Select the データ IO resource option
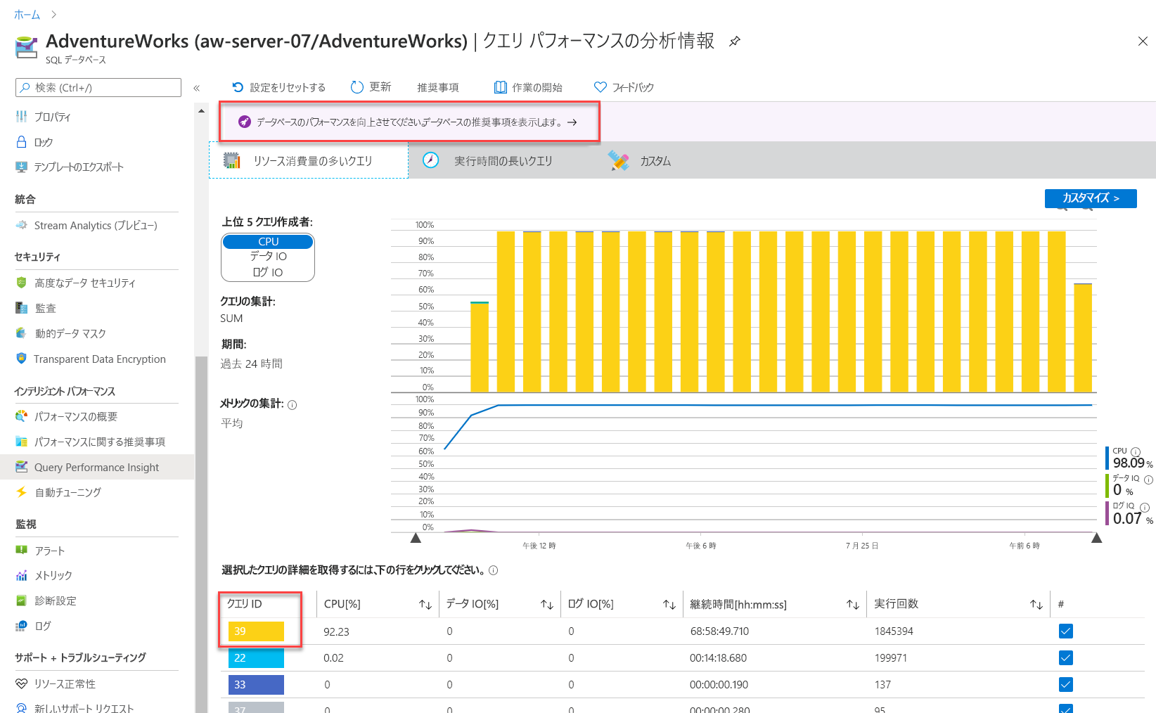Image resolution: width=1156 pixels, height=713 pixels. click(x=268, y=257)
